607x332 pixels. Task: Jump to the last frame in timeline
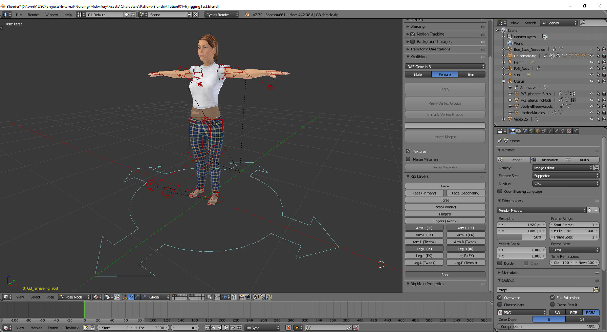point(239,328)
